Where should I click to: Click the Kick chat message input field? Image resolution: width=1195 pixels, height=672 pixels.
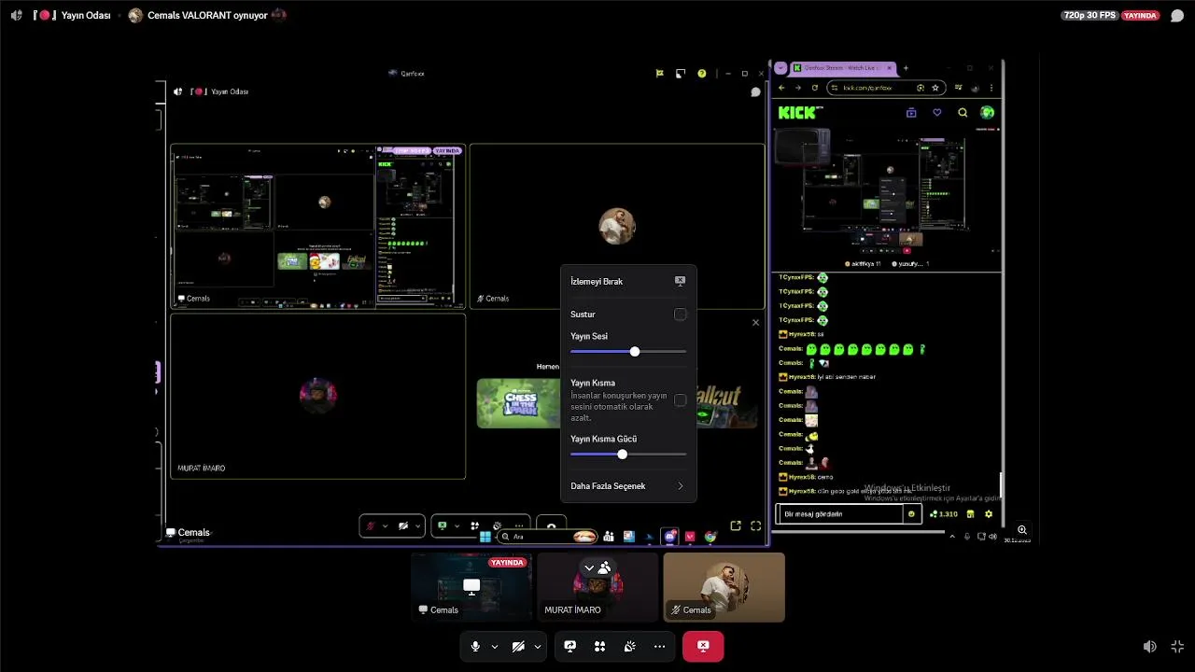point(840,514)
